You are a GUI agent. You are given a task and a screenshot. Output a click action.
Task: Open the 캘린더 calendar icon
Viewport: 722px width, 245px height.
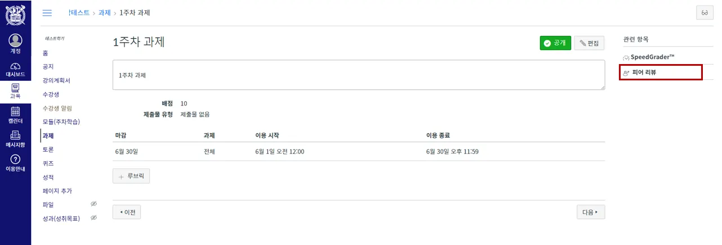click(15, 112)
